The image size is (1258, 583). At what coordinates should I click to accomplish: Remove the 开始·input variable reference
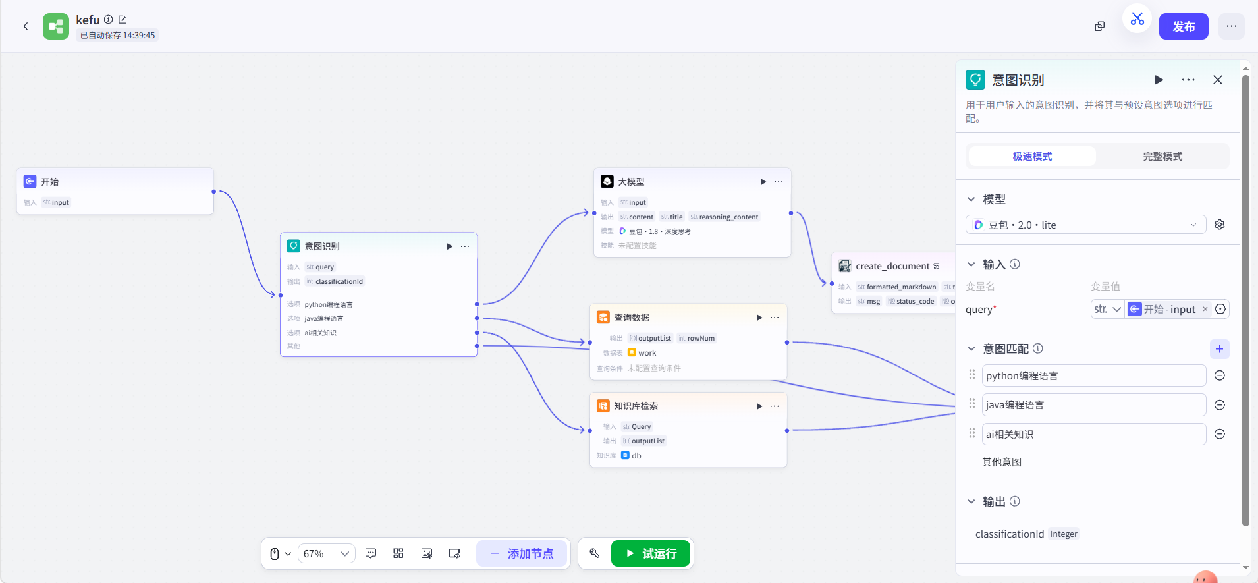click(1205, 309)
